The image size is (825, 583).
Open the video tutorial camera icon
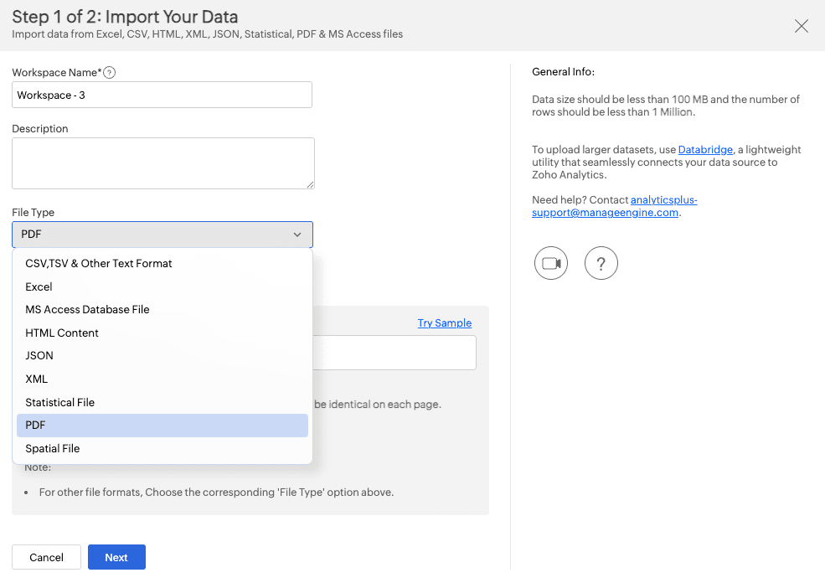pos(551,263)
